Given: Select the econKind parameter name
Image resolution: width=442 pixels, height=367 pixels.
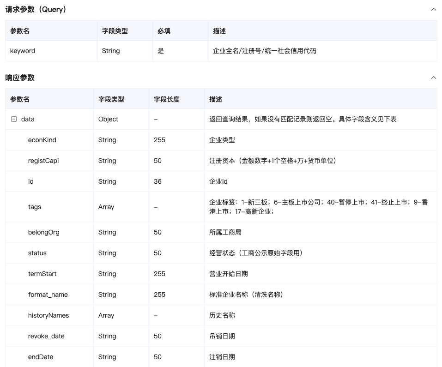Looking at the screenshot, I should tap(42, 140).
